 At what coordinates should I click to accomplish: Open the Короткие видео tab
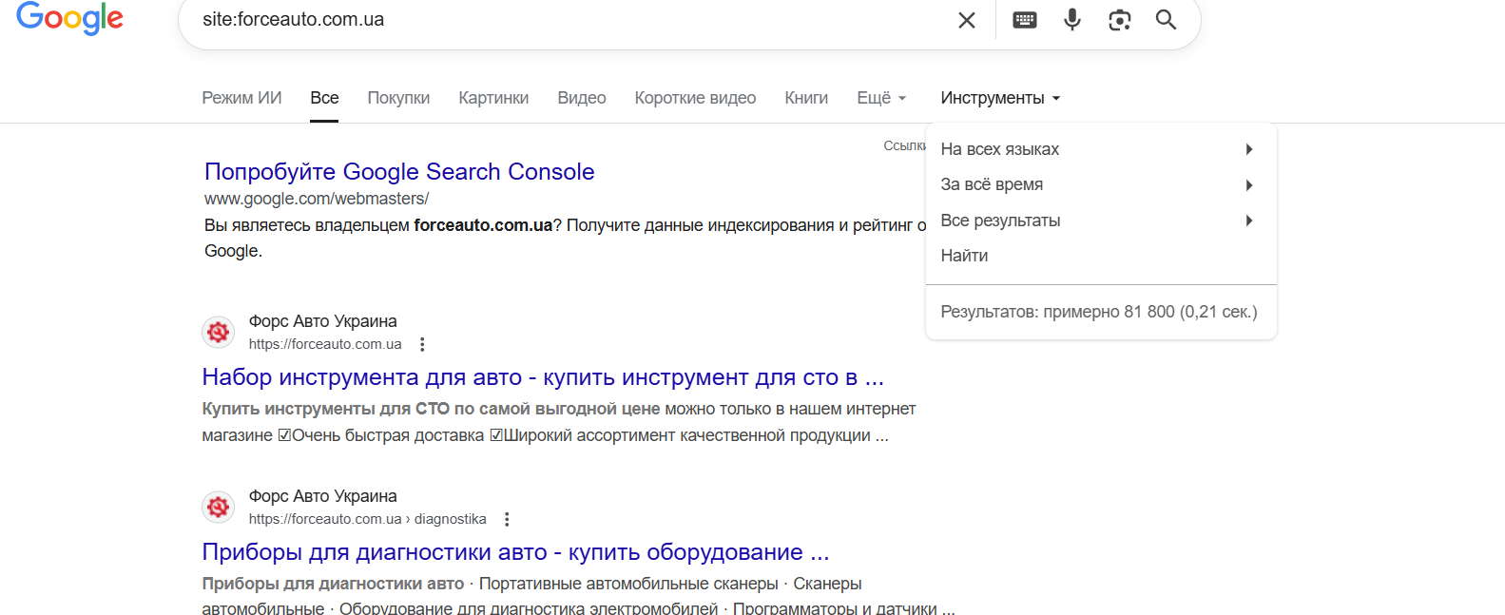coord(695,98)
